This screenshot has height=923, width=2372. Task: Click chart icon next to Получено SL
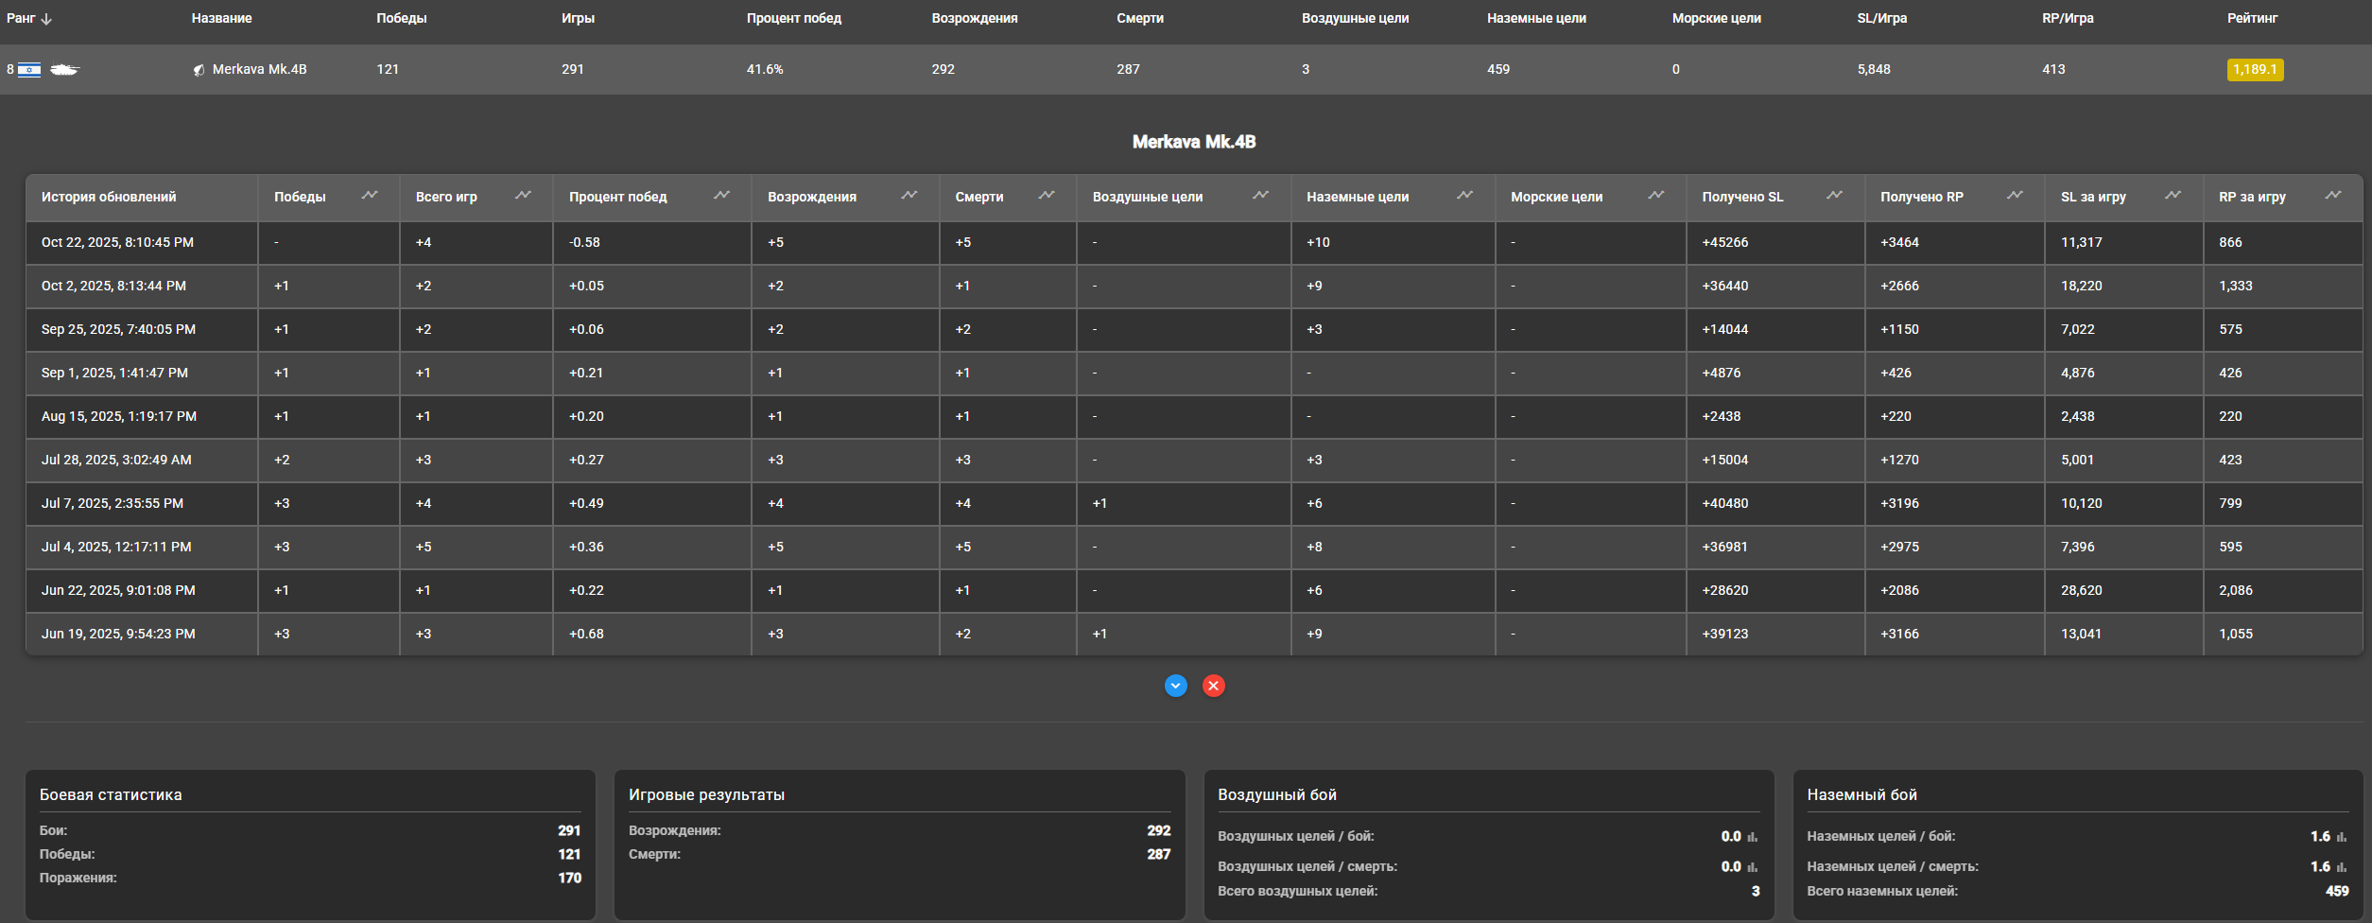click(1834, 196)
